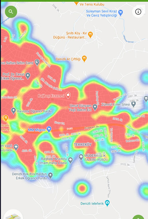Viewport: 148px width, 219px height.
Task: Tap the Denizli At Çiftliği restaurant pin
Action: click(84, 59)
